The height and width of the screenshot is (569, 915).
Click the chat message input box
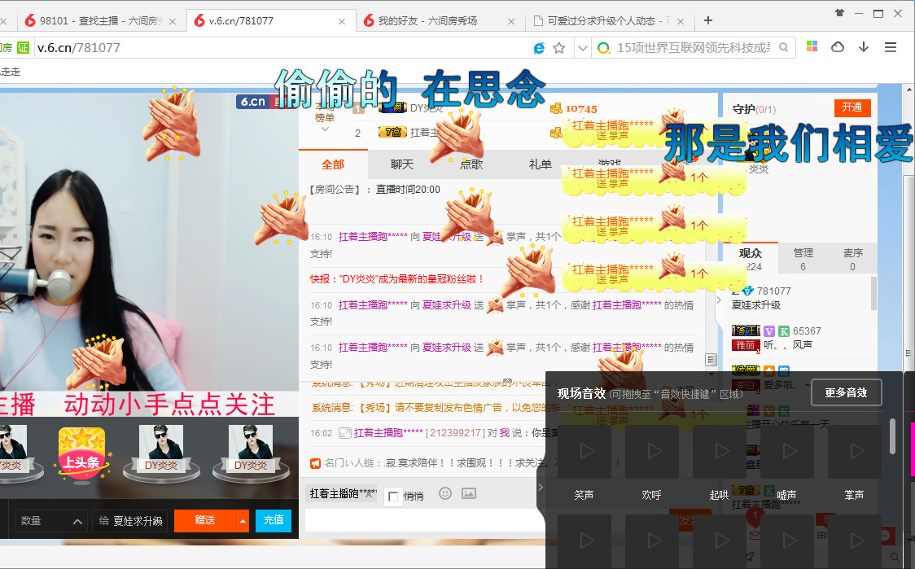pos(425,519)
